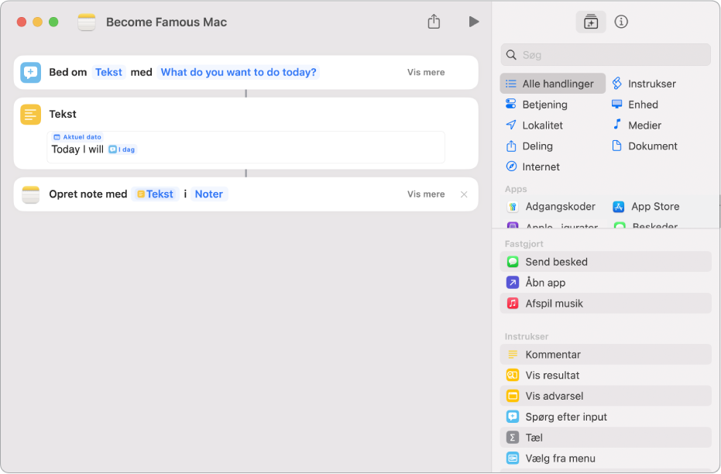Click the I dag variable token in the text
Screen dimensions: 721x474
122,149
